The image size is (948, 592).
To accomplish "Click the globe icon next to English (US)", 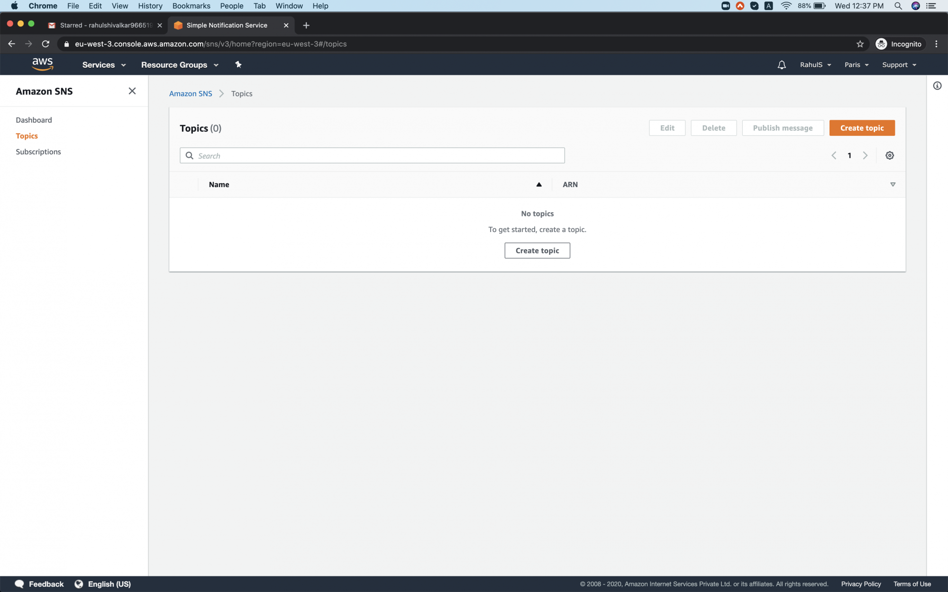I will [80, 584].
